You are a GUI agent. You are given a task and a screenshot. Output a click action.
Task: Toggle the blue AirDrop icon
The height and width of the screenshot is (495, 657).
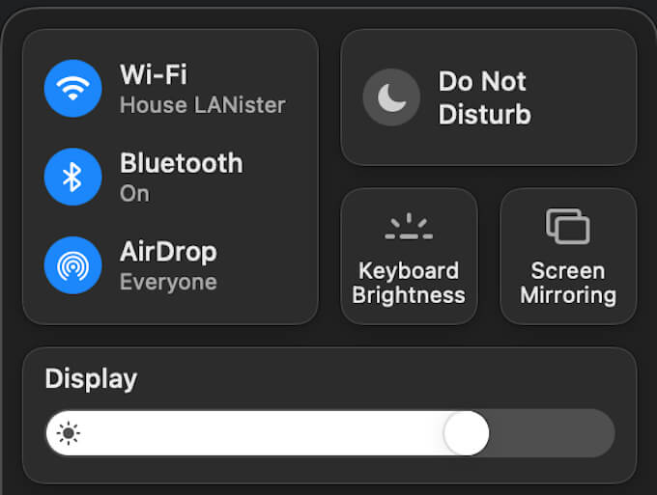point(73,265)
